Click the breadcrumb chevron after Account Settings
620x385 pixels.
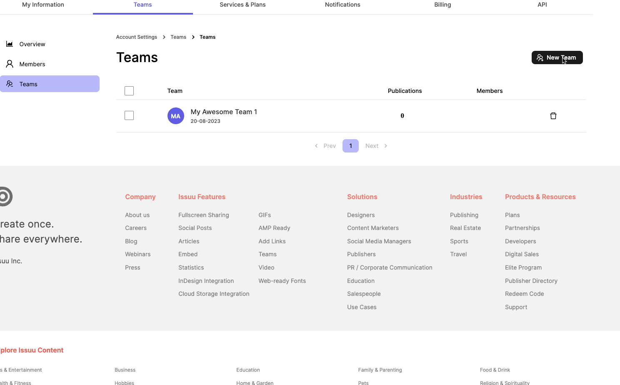[164, 37]
